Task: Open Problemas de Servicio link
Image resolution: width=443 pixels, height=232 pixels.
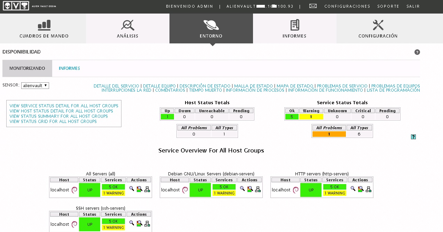Action: click(342, 86)
